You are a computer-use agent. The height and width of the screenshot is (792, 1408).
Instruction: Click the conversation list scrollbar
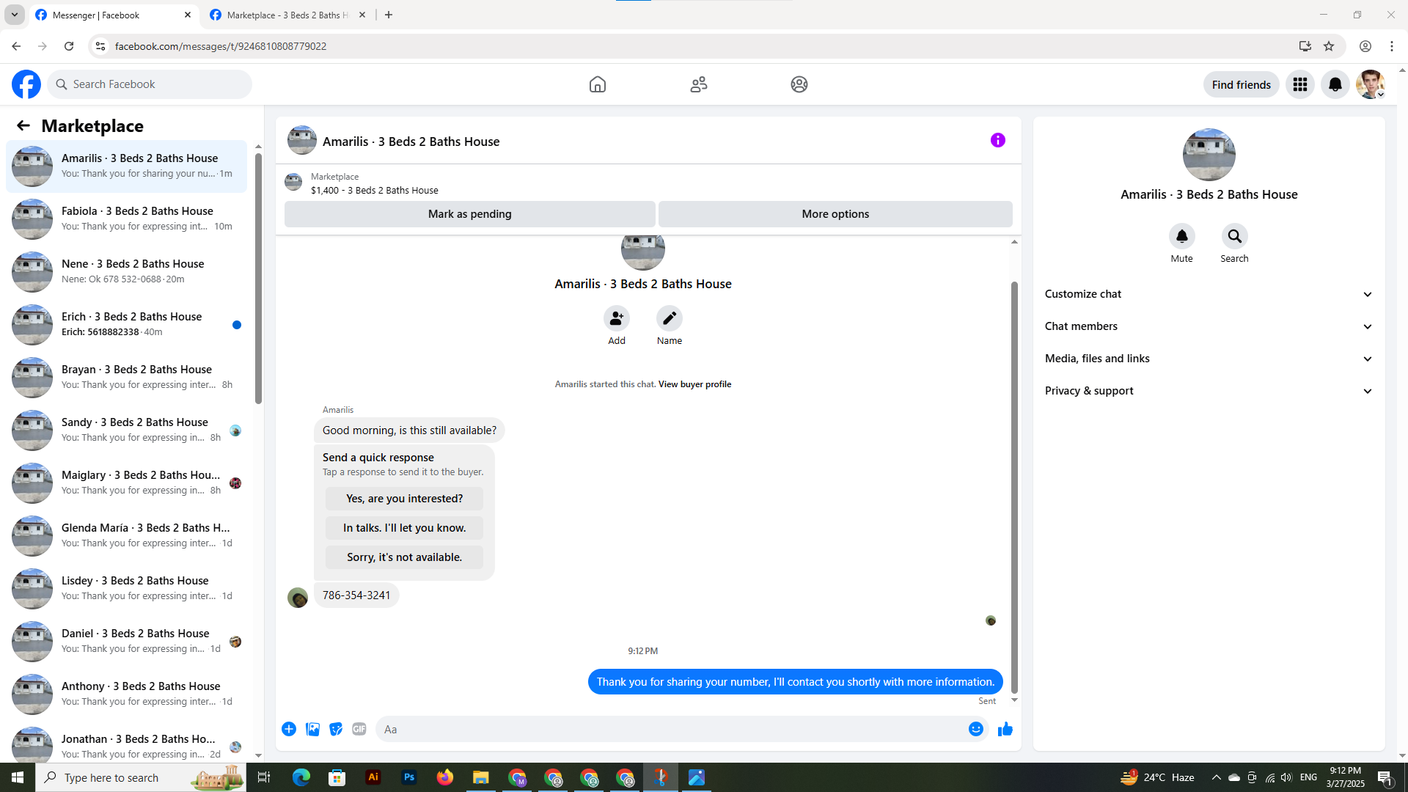tap(258, 279)
